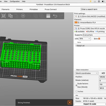Click the 'Slicing finished.' notification text
The height and width of the screenshot is (106, 106).
(x=24, y=103)
